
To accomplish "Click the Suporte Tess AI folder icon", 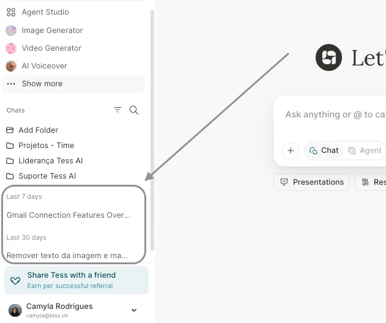I will pos(10,176).
